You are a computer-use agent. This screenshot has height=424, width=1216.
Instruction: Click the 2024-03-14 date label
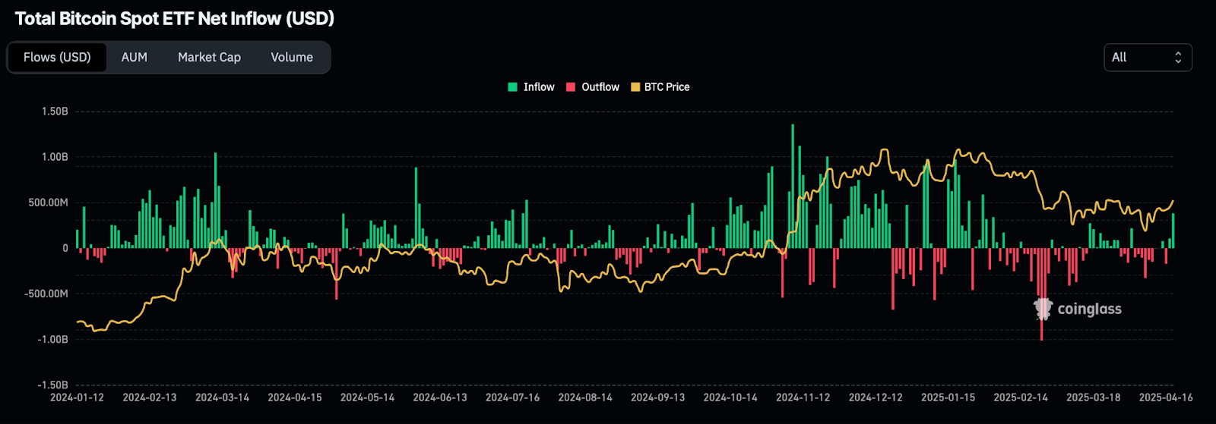[x=222, y=397]
